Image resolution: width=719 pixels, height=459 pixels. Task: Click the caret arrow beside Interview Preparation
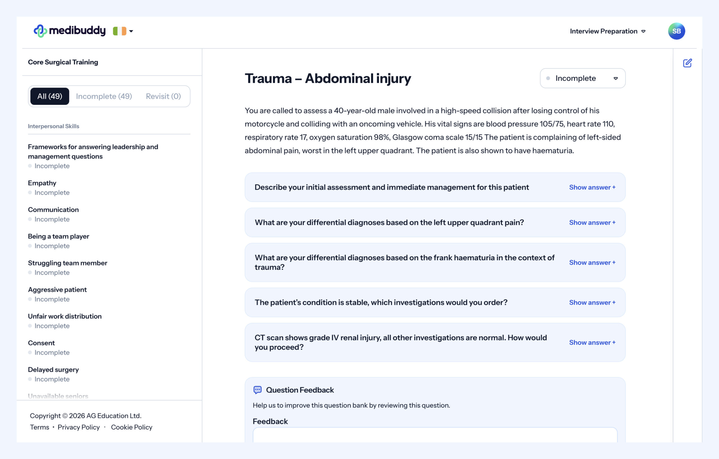pyautogui.click(x=643, y=31)
